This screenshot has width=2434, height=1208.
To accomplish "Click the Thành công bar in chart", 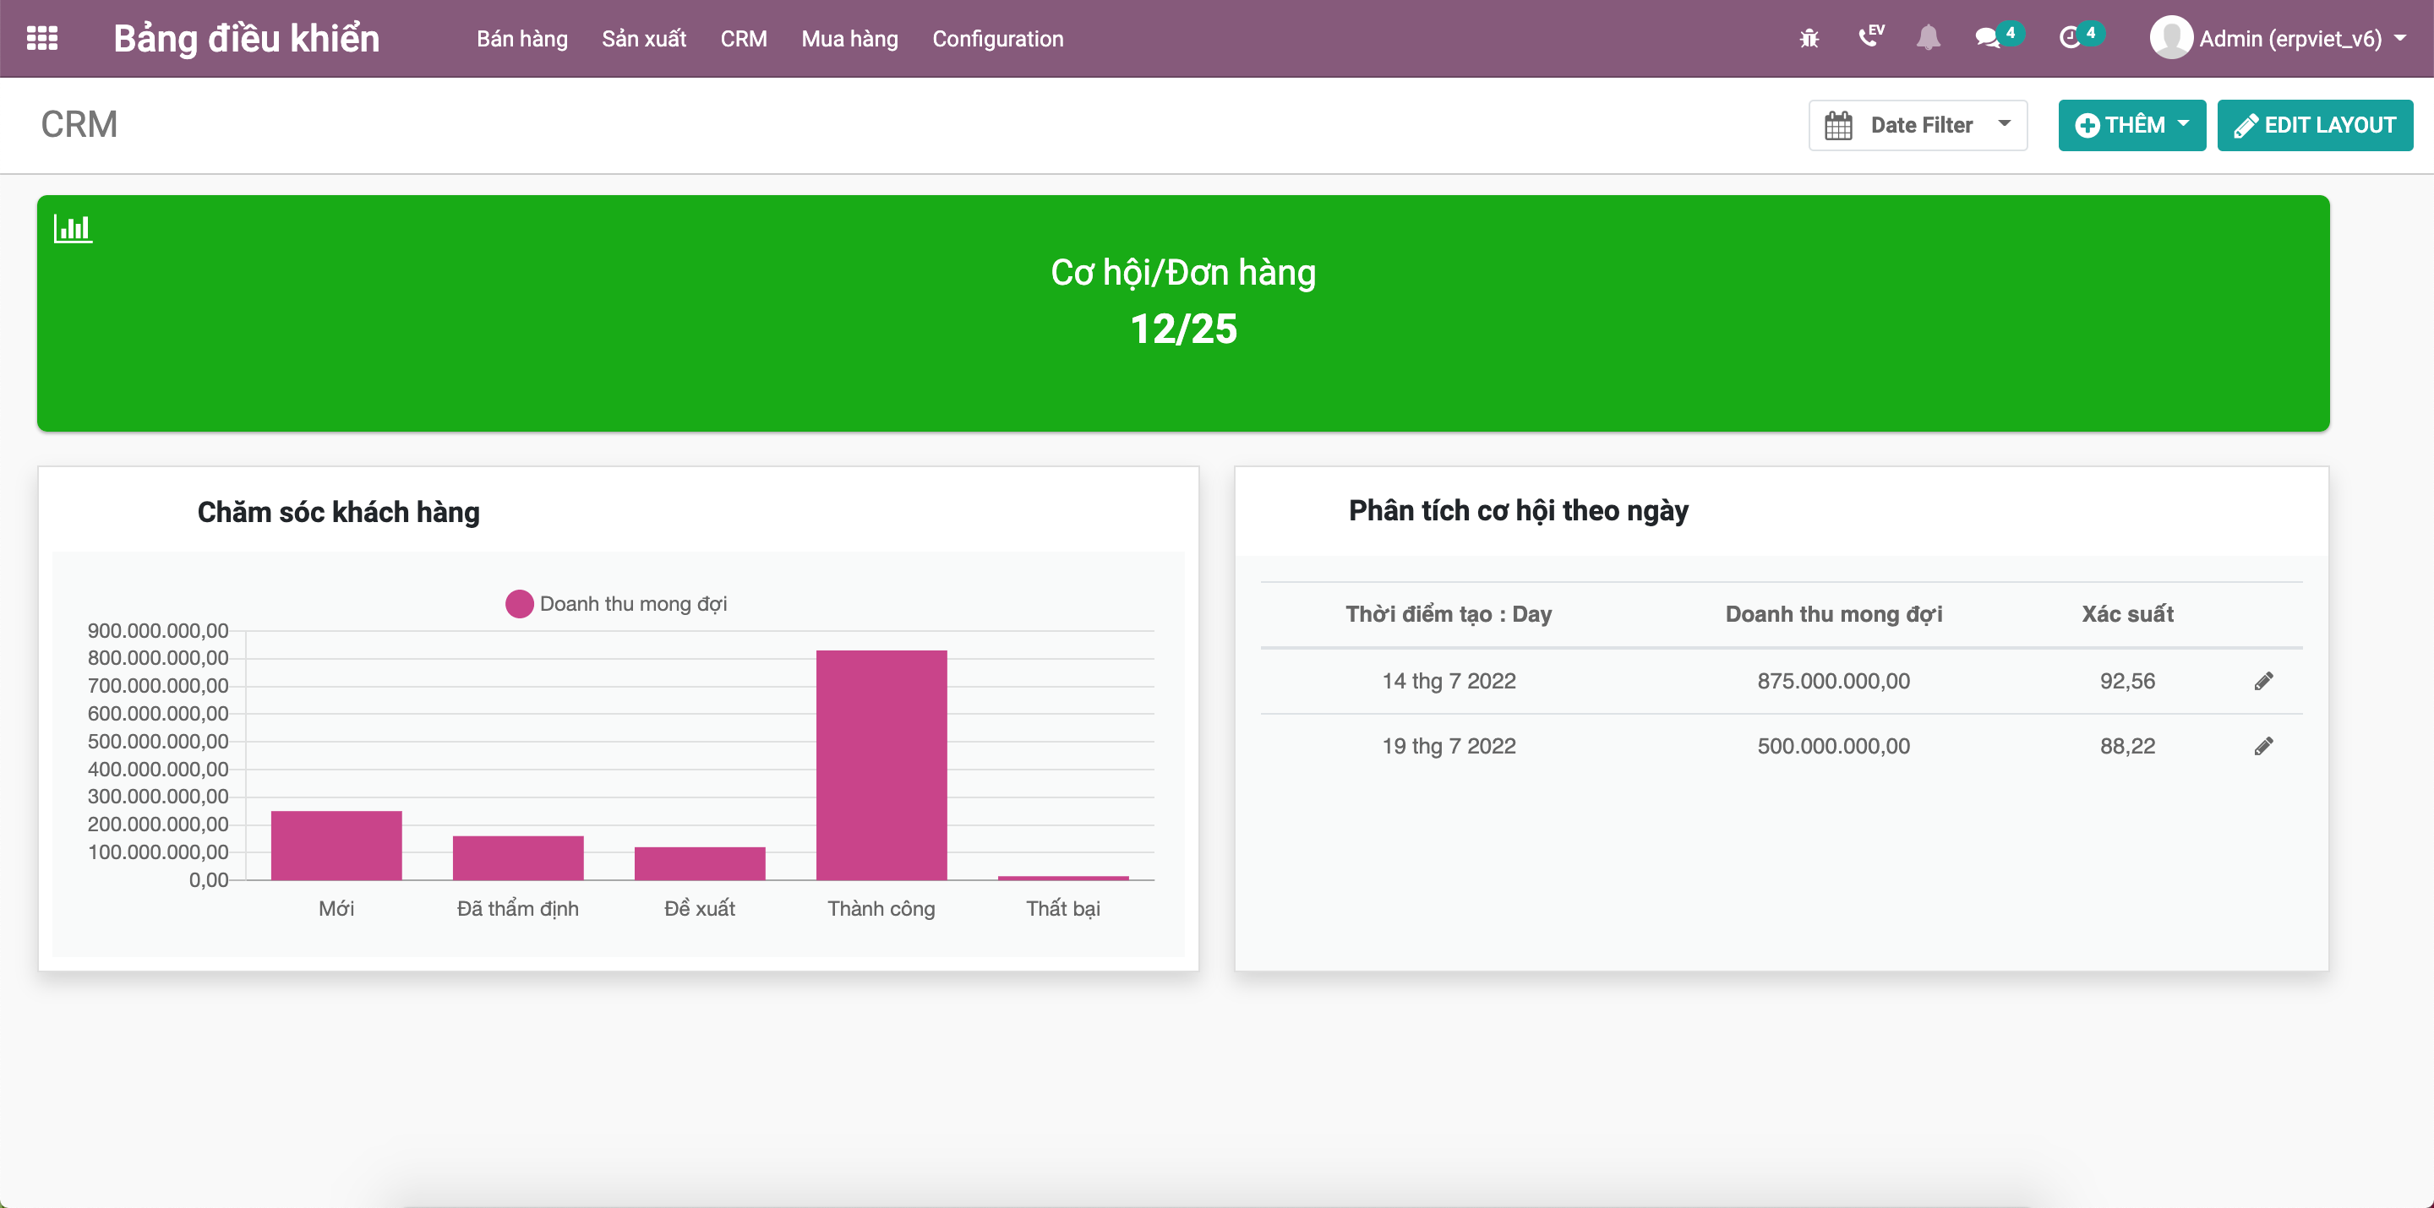I will pyautogui.click(x=881, y=765).
